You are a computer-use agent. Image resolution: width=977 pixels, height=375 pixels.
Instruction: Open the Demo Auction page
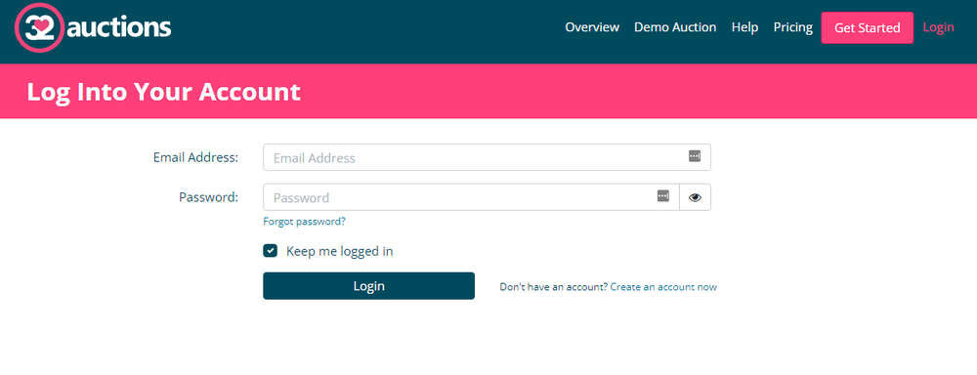pos(675,27)
